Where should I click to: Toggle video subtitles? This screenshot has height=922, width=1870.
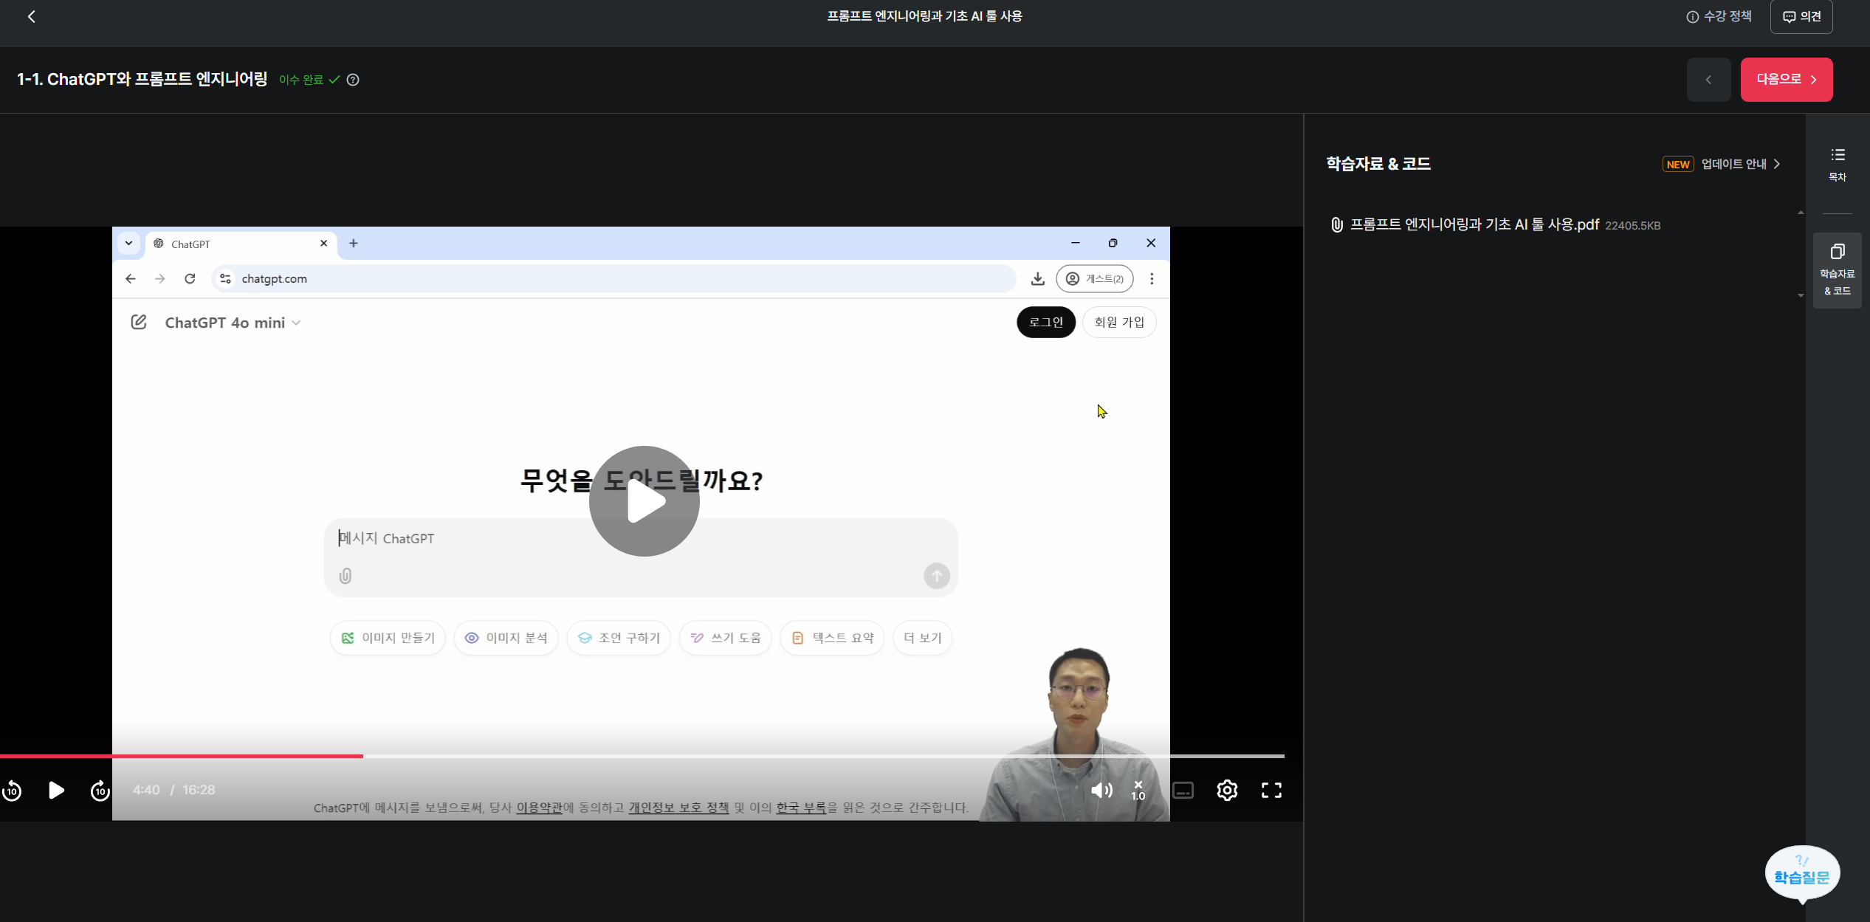click(1183, 791)
